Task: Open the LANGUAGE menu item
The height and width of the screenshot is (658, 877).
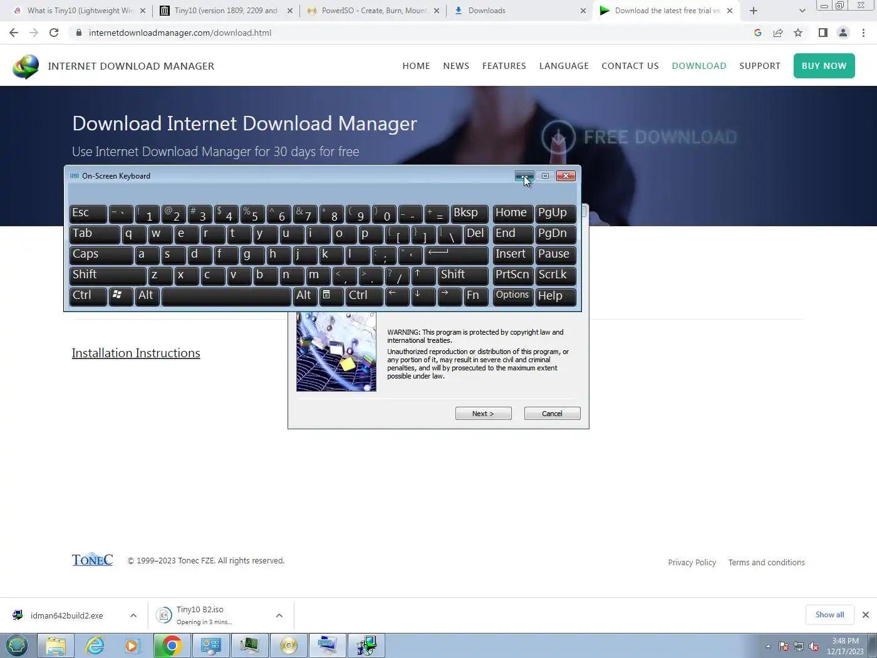Action: click(564, 66)
